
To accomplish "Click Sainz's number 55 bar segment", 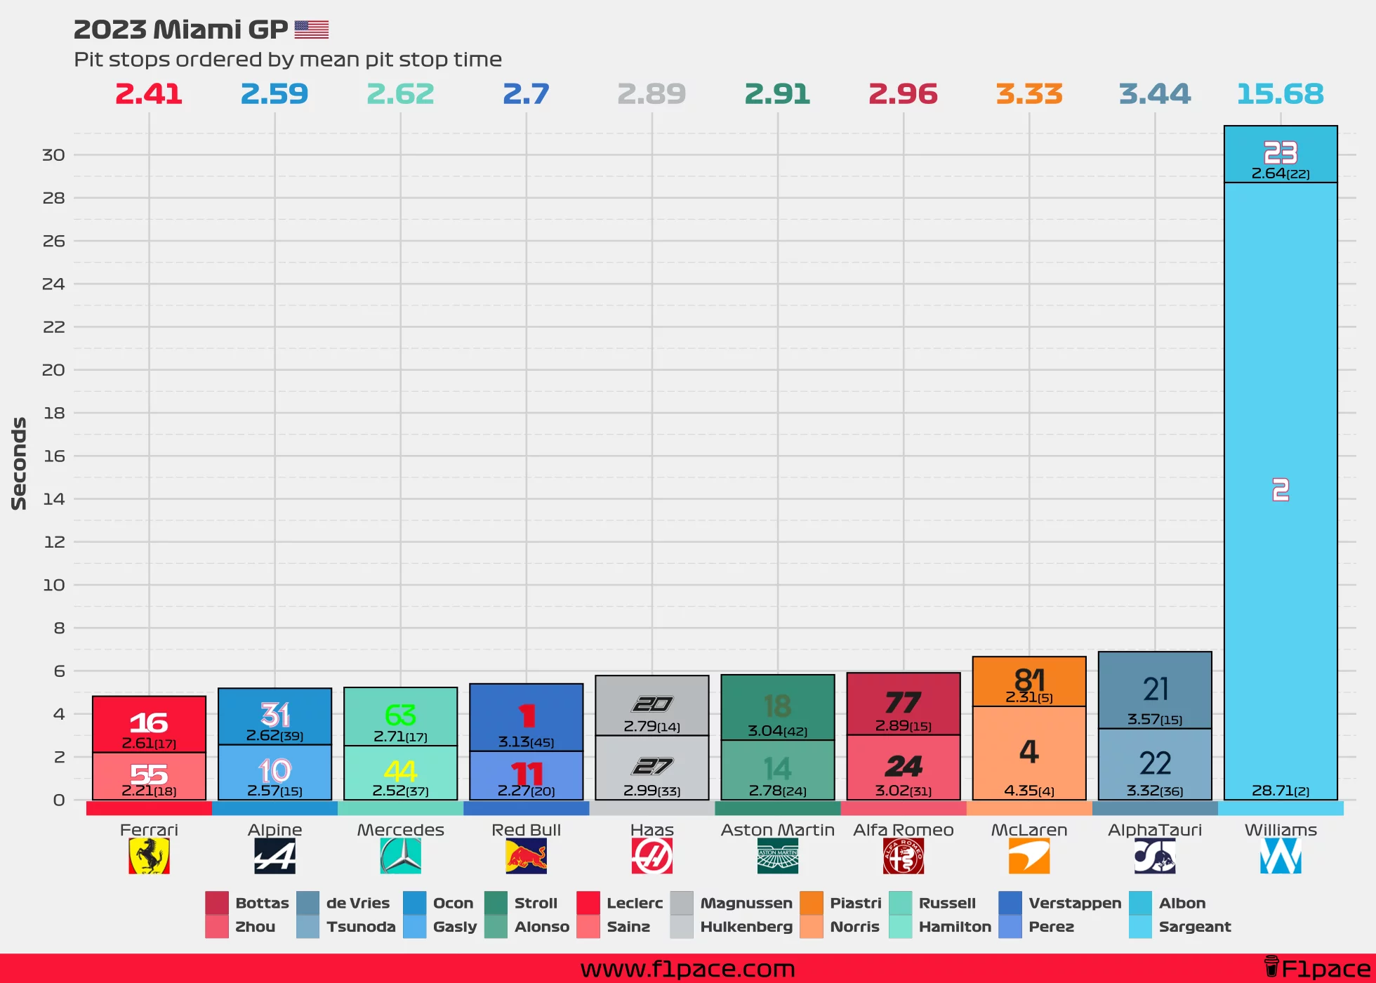I will pyautogui.click(x=149, y=776).
